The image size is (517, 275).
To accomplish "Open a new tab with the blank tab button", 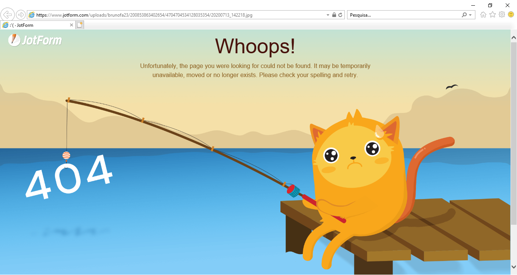I will pos(79,25).
